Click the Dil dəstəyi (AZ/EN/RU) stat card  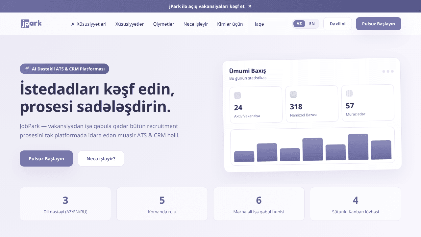coord(65,204)
